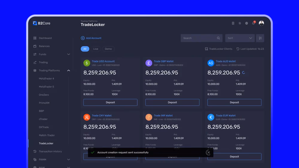Image resolution: width=299 pixels, height=168 pixels.
Task: Select OneZero platform
Action: point(44,95)
